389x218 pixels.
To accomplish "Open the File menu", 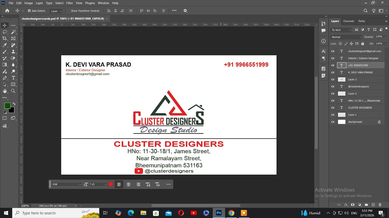I will [x=11, y=3].
